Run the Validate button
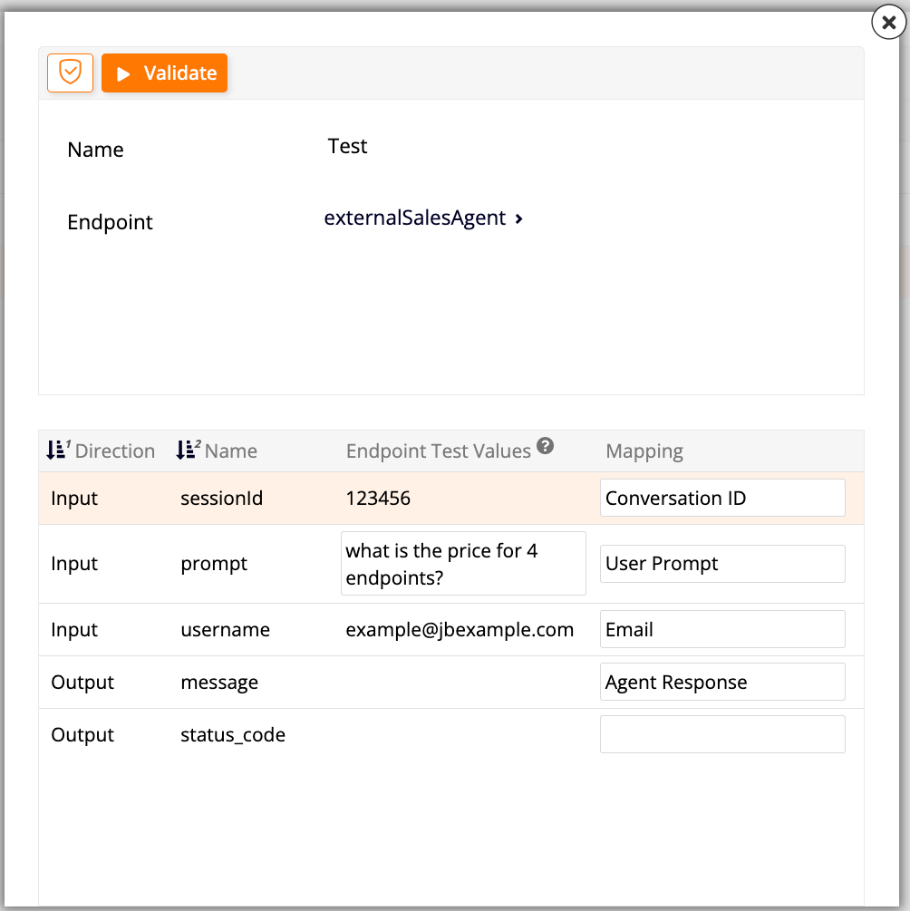The width and height of the screenshot is (910, 911). (164, 73)
